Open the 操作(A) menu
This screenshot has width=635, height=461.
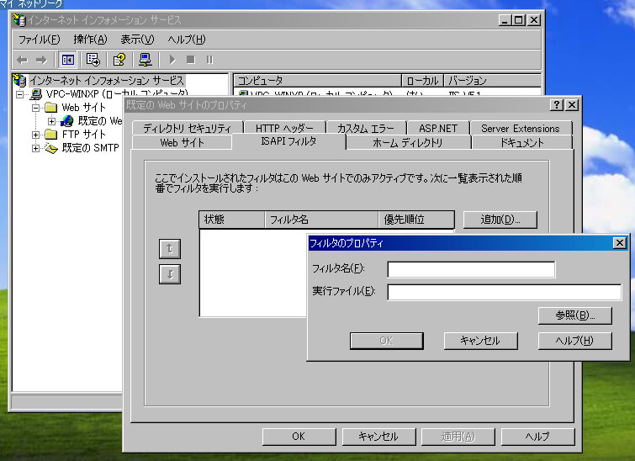(90, 39)
